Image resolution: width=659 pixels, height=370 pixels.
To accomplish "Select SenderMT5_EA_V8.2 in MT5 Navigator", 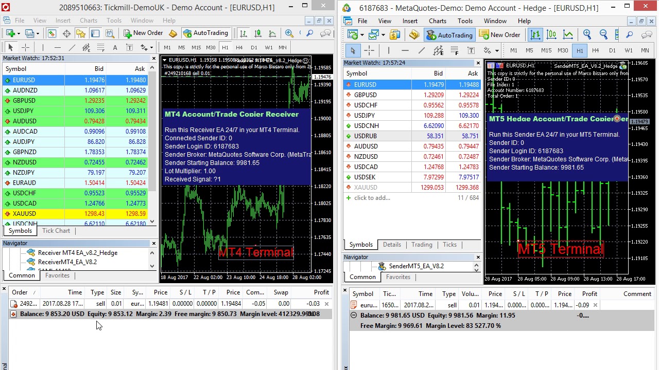I will tap(416, 266).
